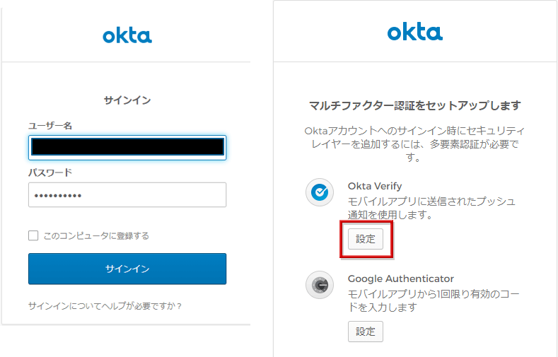Viewport: 558px width, 357px height.
Task: Click the ユーザー名 field label
Action: coord(50,125)
